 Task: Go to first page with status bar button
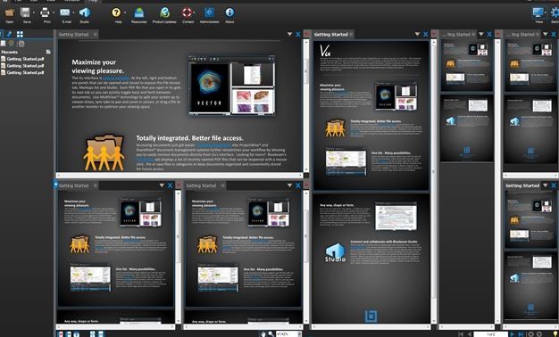coord(461,334)
